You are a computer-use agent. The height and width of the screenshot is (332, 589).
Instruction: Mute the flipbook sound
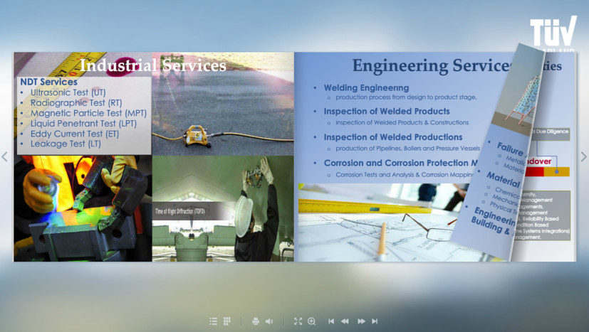(x=269, y=321)
